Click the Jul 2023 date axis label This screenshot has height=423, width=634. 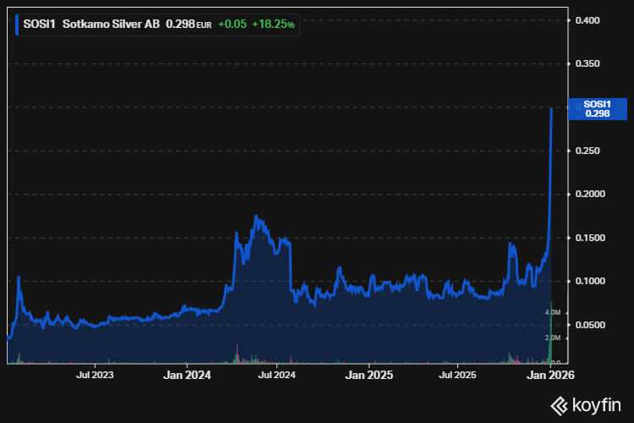[x=96, y=374]
